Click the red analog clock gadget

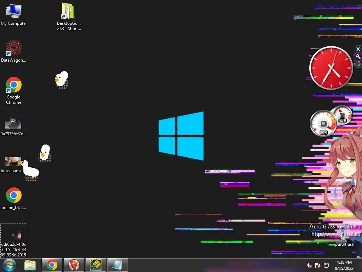[331, 68]
